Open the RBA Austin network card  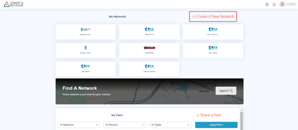pos(86,69)
